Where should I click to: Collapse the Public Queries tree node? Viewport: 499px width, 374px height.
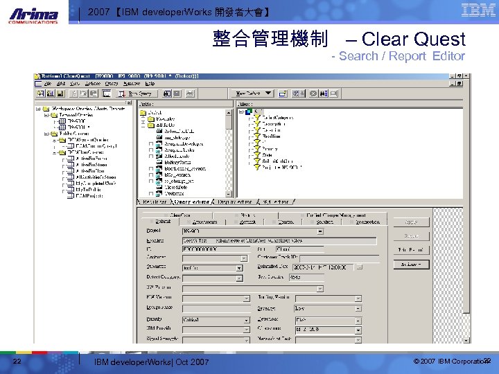[x=46, y=134]
